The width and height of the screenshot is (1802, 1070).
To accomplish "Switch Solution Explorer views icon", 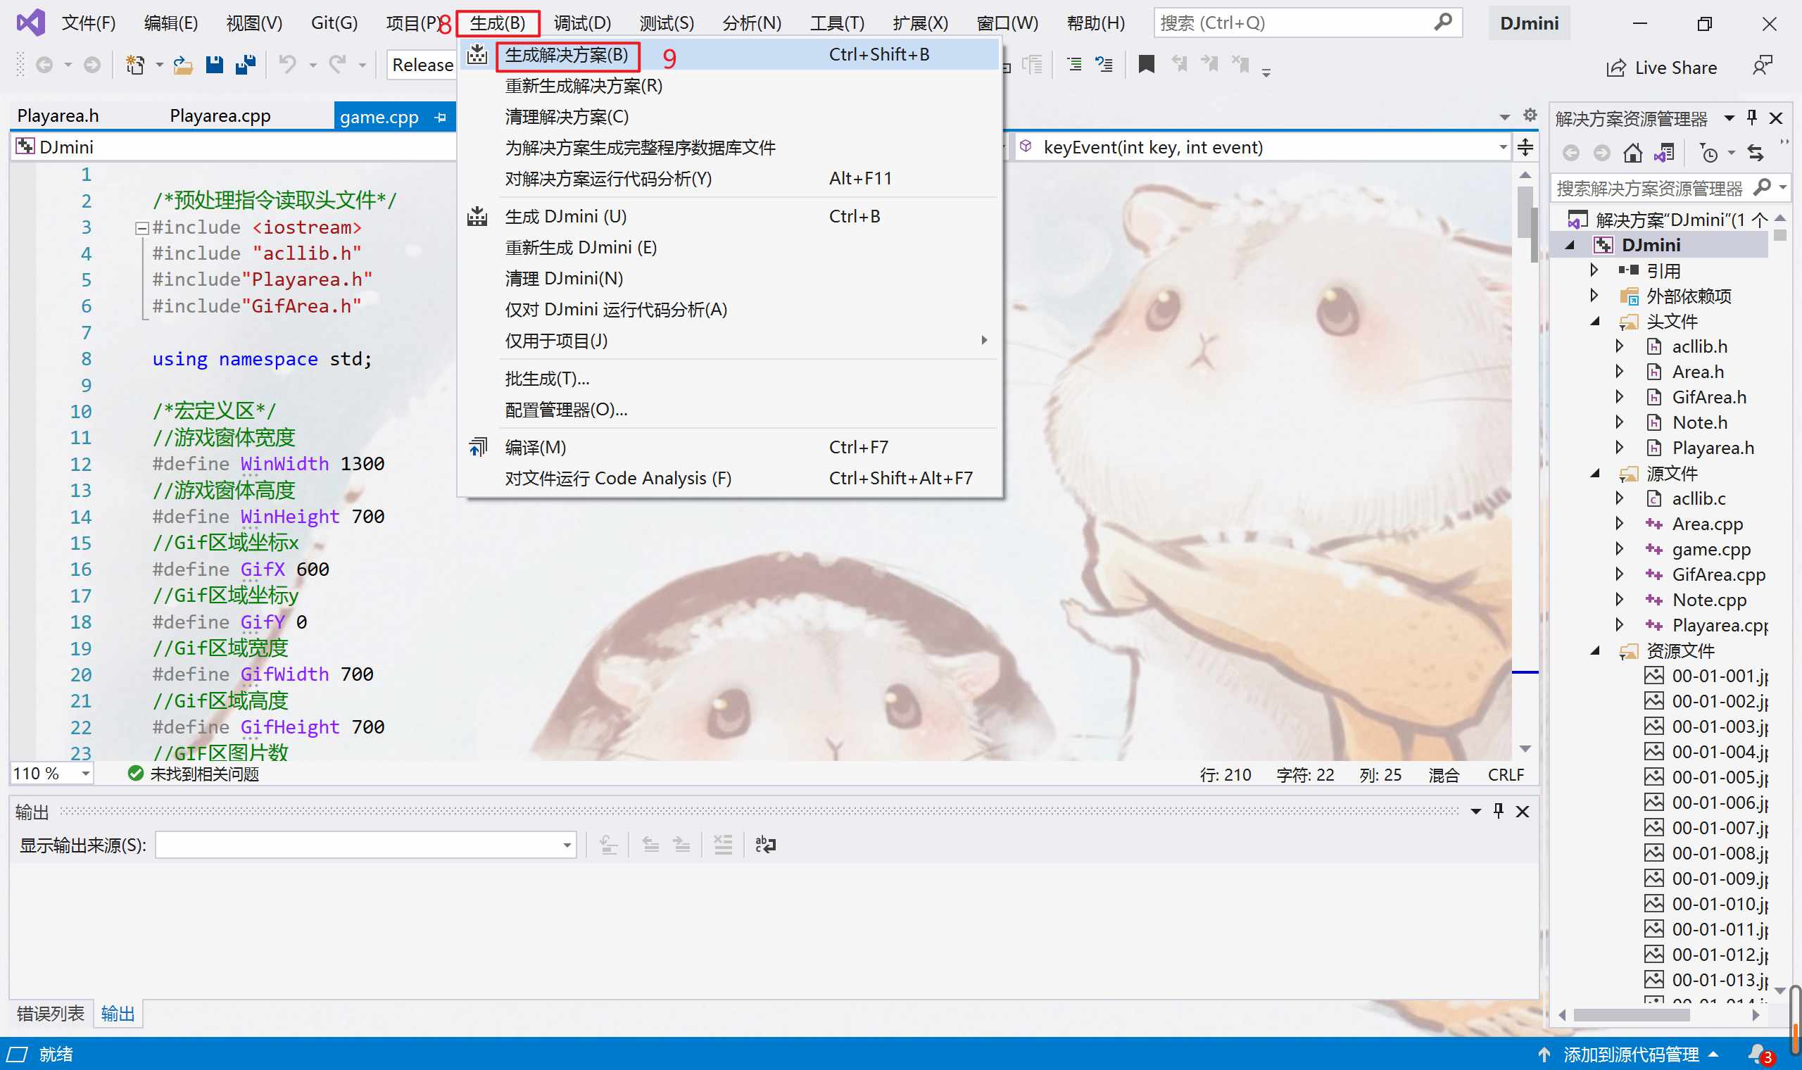I will click(x=1664, y=153).
